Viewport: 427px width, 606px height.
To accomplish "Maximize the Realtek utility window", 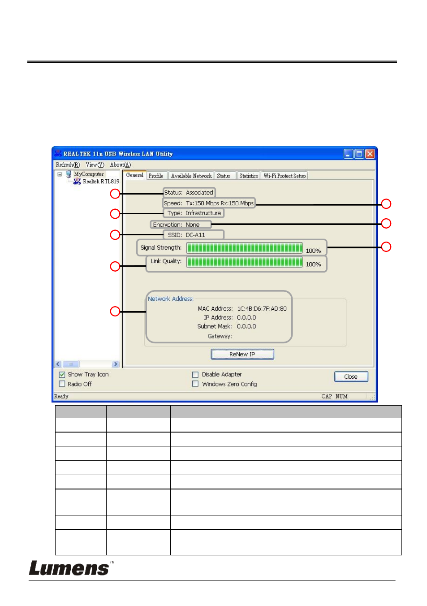I will click(x=359, y=154).
